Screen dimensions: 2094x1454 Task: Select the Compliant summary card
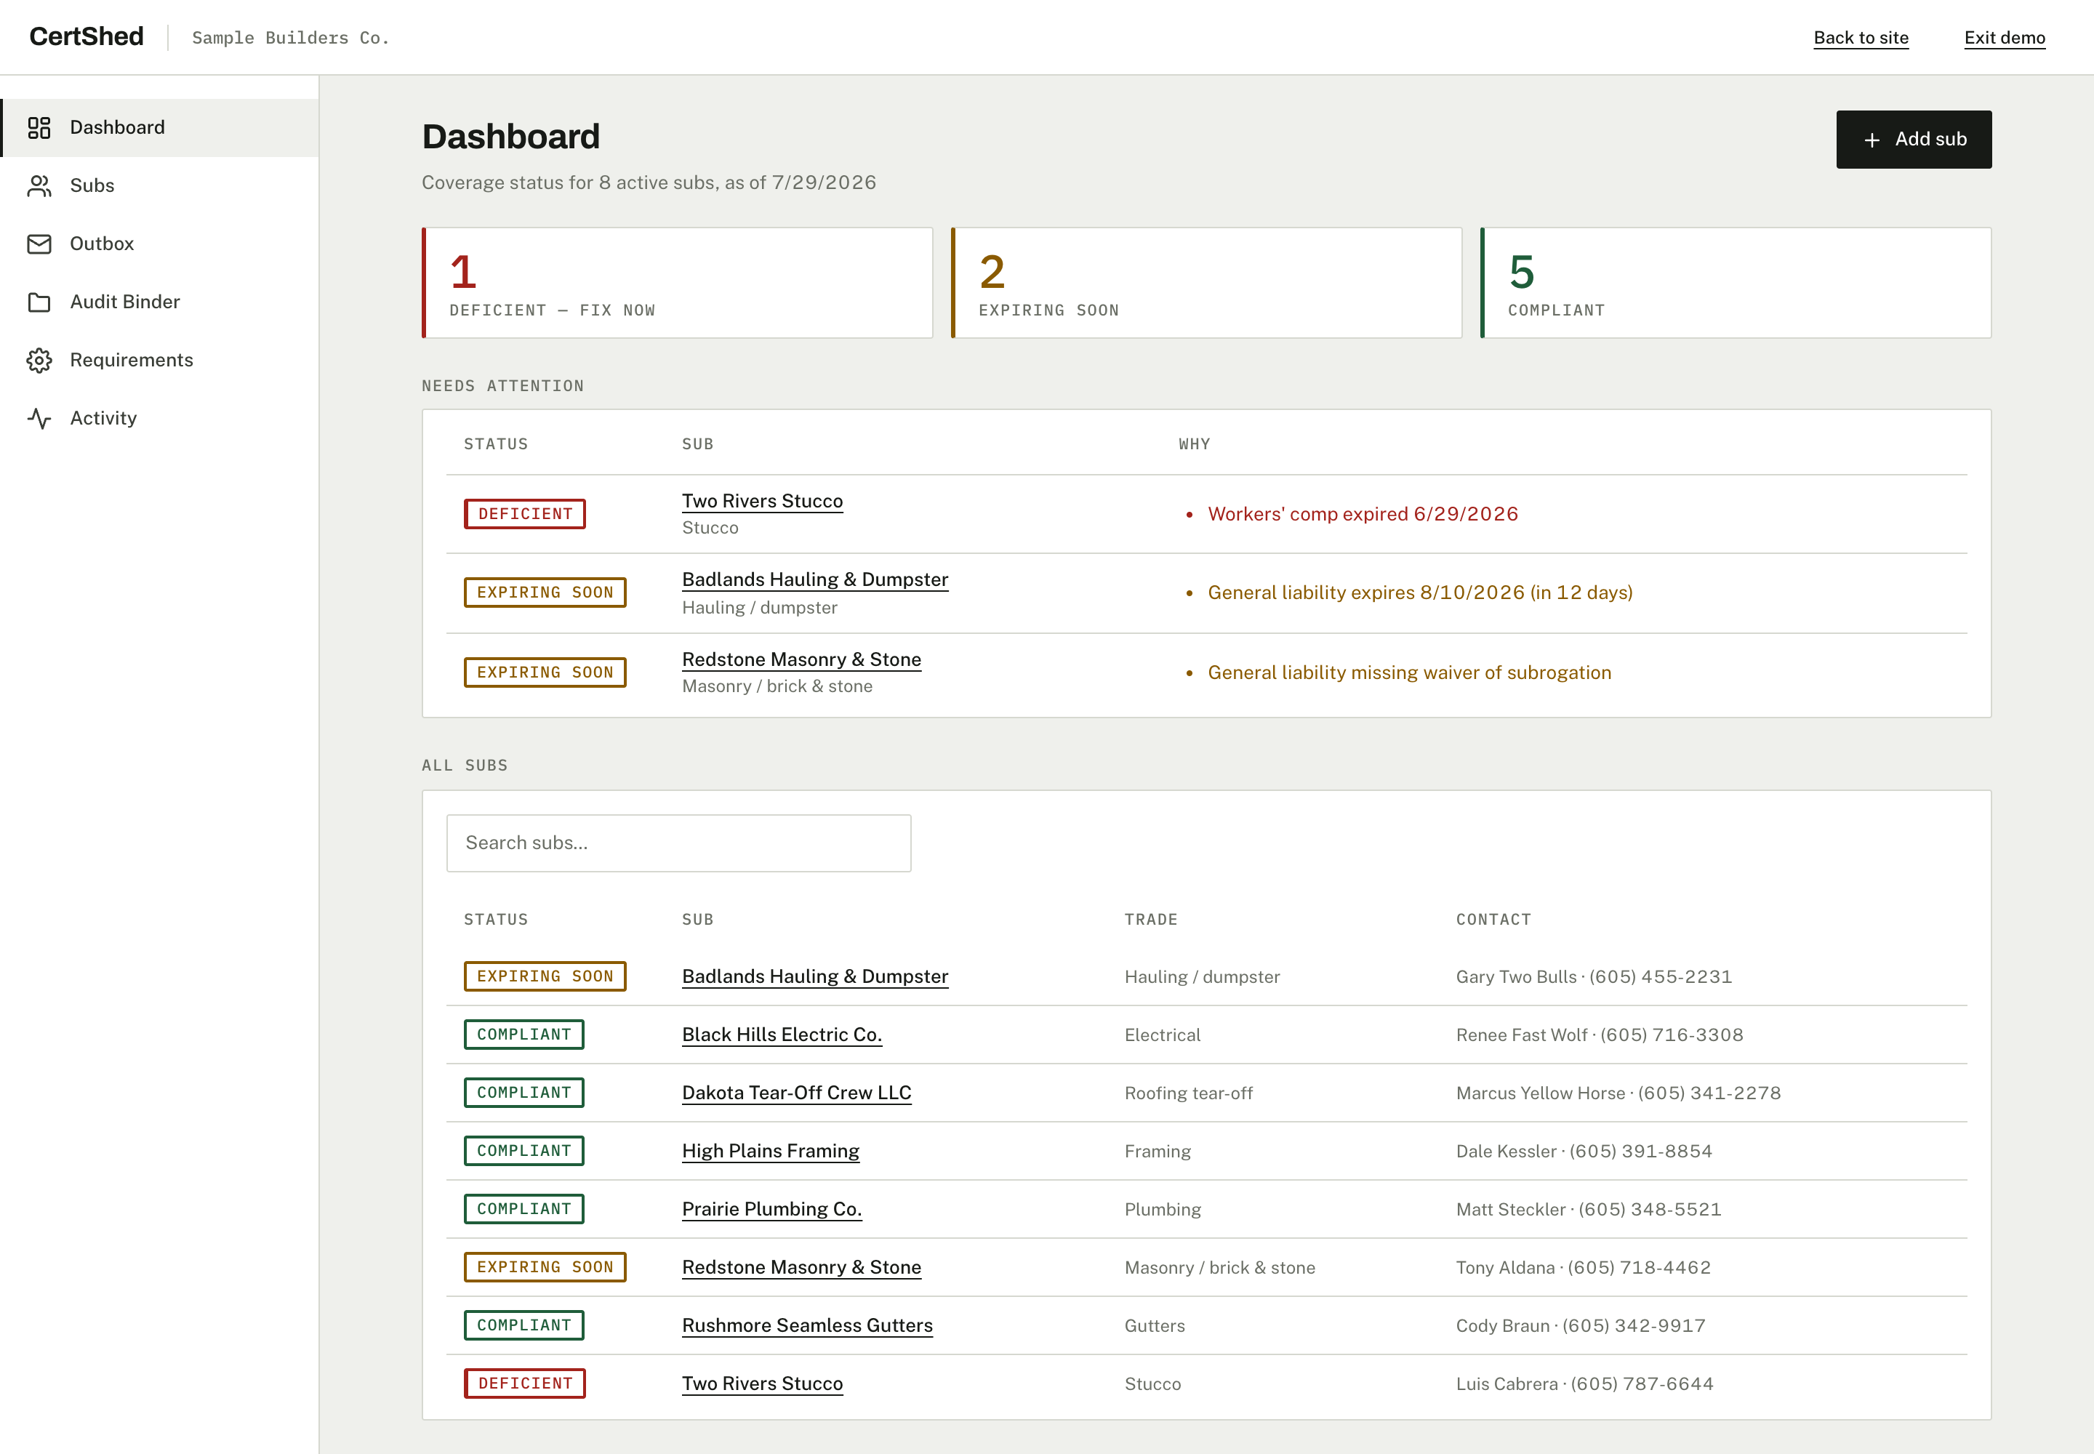click(x=1736, y=284)
